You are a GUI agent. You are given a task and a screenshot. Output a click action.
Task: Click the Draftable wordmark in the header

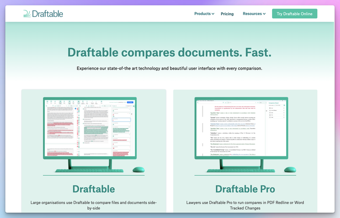(x=48, y=14)
